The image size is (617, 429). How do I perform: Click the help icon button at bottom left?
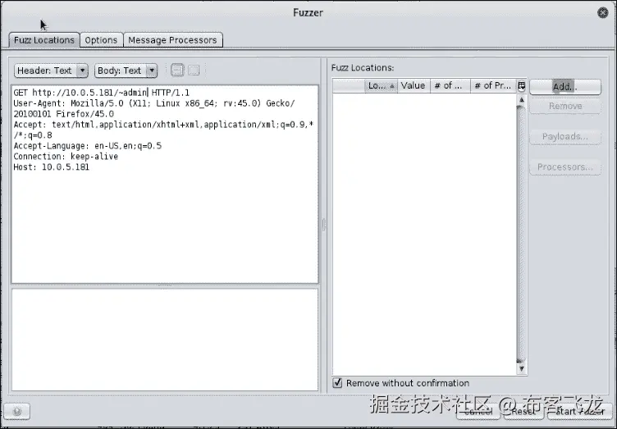(17, 412)
